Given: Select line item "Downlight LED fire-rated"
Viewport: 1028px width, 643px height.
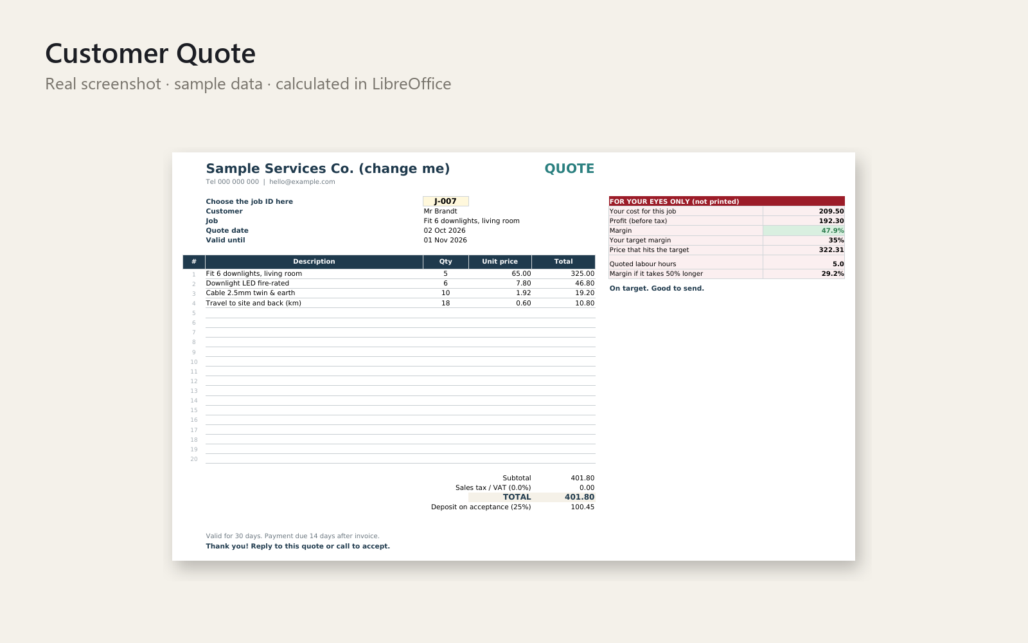Looking at the screenshot, I should tap(247, 283).
